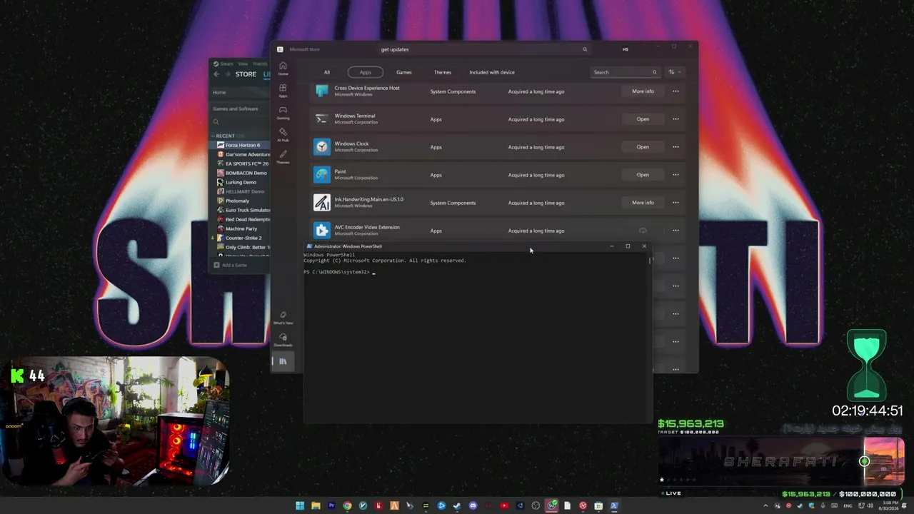The width and height of the screenshot is (914, 514).
Task: Open more options for Windows Terminal
Action: 676,119
